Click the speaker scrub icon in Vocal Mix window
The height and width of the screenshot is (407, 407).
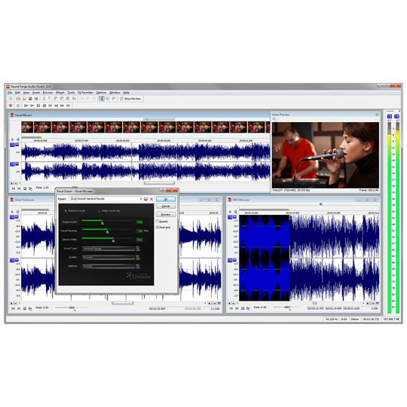coord(18,139)
